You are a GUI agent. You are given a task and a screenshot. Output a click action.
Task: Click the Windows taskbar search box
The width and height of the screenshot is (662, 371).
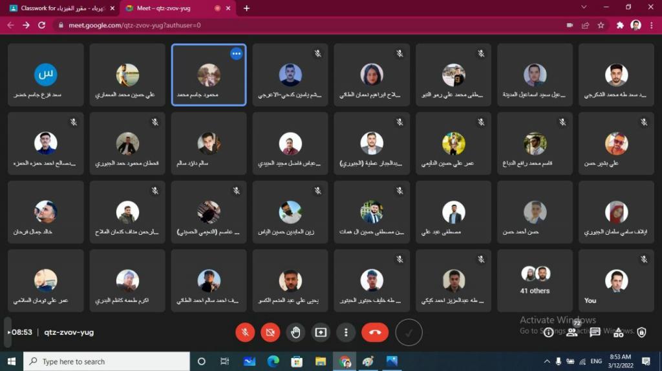pos(107,361)
